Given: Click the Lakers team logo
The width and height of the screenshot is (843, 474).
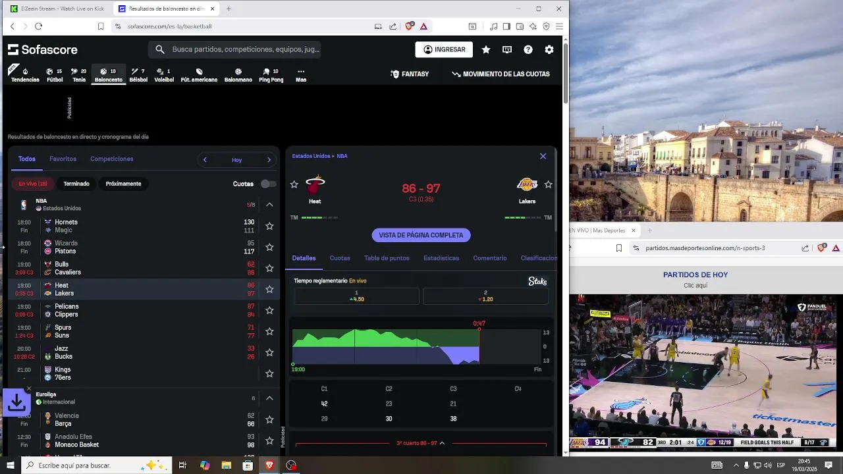Looking at the screenshot, I should pyautogui.click(x=527, y=184).
